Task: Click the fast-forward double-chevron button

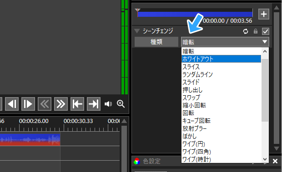Action: tap(61, 104)
